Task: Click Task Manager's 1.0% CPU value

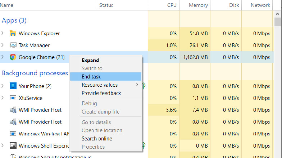Action: click(x=171, y=45)
